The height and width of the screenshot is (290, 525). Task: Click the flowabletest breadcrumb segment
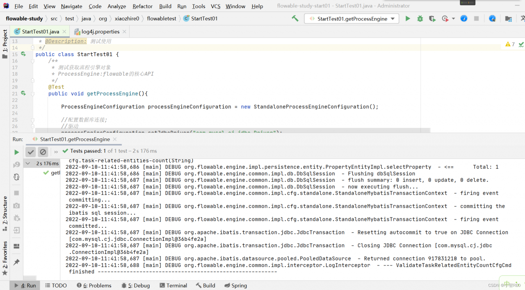(x=162, y=18)
